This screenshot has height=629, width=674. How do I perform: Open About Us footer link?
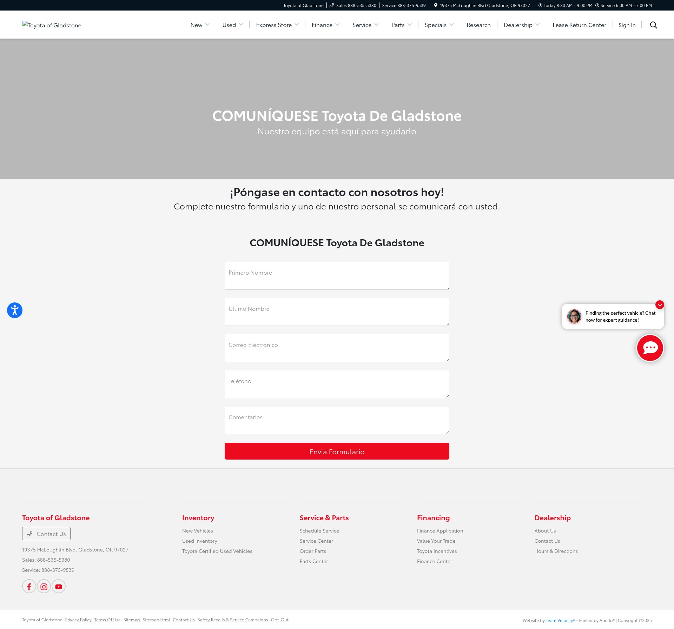click(x=545, y=531)
